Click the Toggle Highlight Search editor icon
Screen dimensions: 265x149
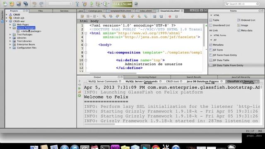(124, 17)
